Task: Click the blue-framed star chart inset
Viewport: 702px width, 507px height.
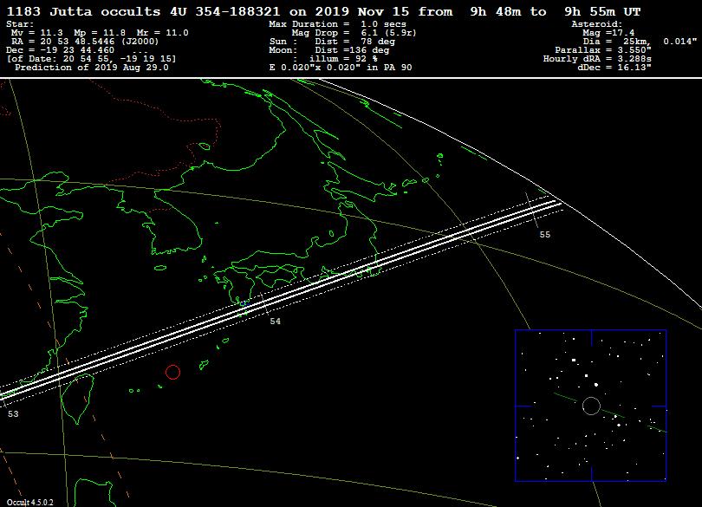Action: (590, 406)
